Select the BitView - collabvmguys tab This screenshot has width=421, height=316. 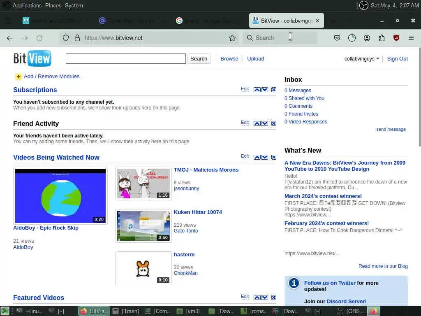coord(286,21)
